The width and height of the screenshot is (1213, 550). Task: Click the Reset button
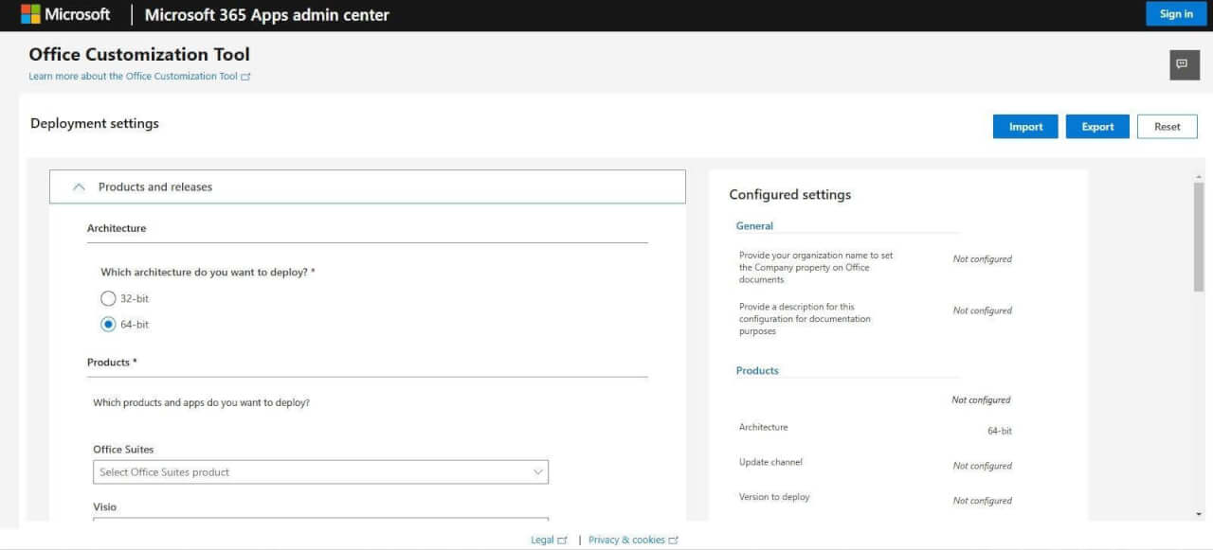pyautogui.click(x=1167, y=126)
